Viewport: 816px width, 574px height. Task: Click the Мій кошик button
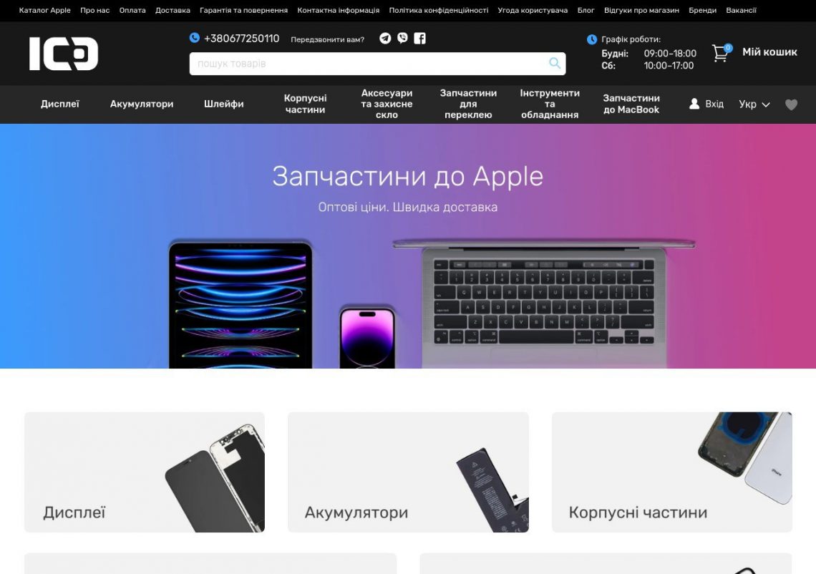point(769,52)
